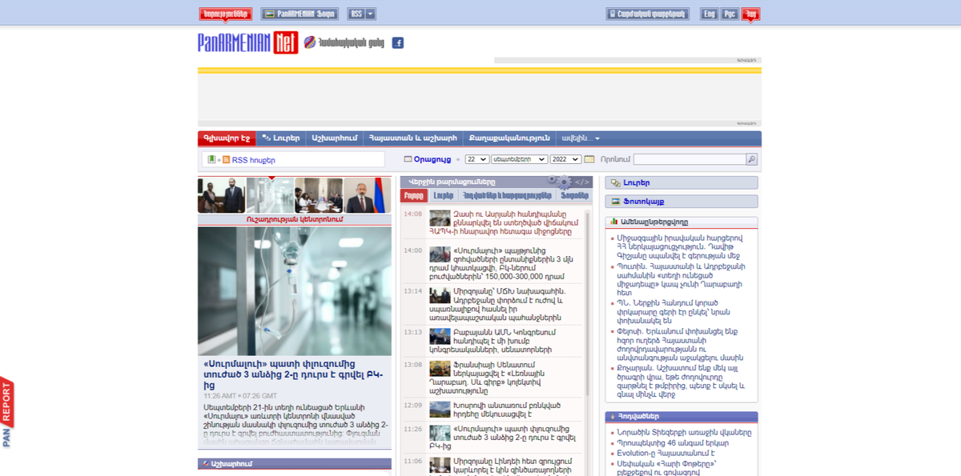Expand the ավելին… more menu
The image size is (961, 476).
coord(581,138)
